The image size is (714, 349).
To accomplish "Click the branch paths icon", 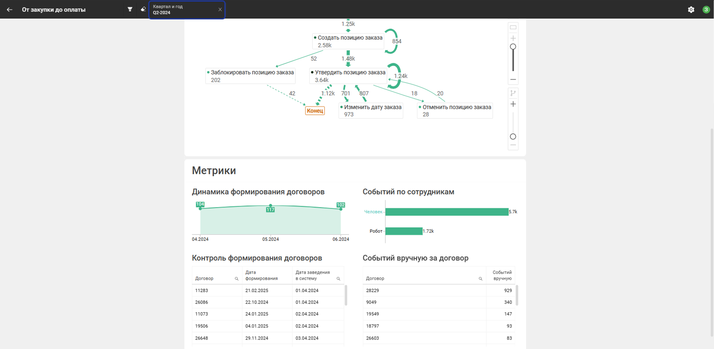I will coord(513,93).
